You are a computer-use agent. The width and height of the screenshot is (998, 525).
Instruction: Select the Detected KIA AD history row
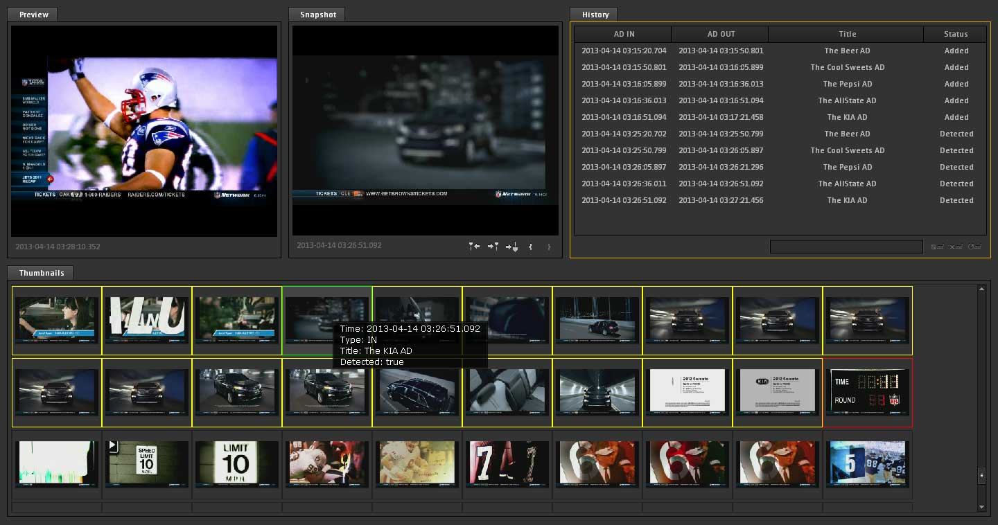(780, 200)
